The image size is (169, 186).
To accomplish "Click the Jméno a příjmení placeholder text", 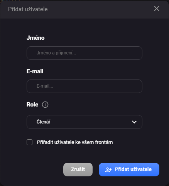I will click(56, 53).
